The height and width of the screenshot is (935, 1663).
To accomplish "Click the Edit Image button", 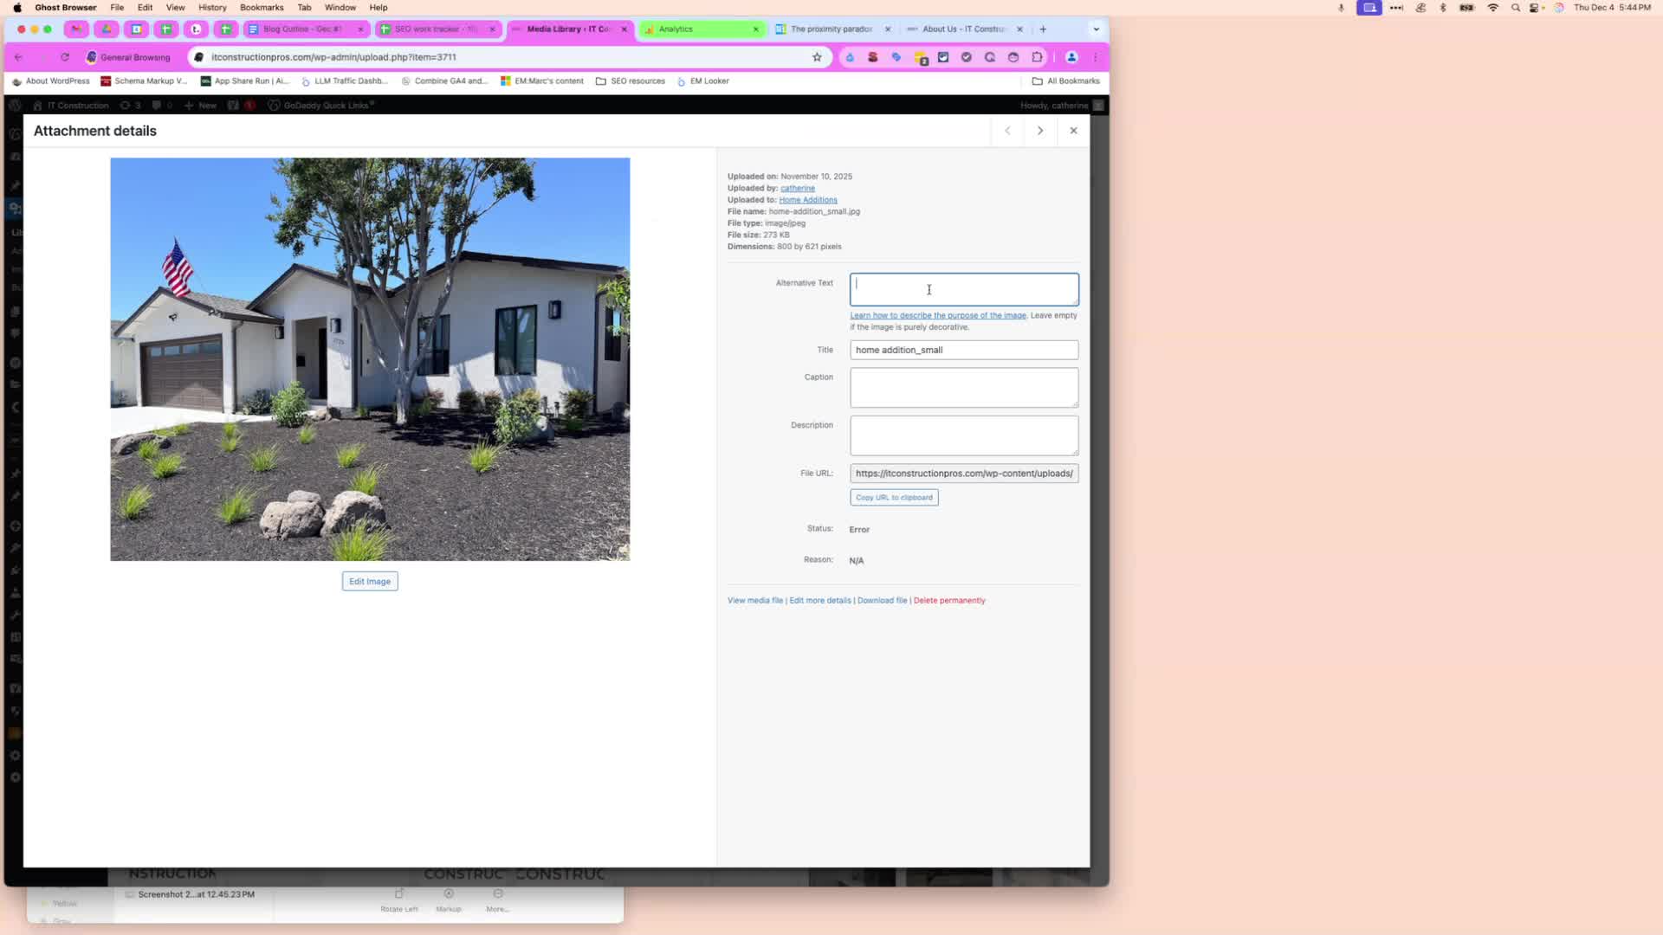I will (369, 581).
